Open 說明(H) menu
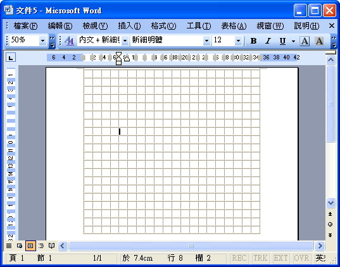 coord(306,26)
